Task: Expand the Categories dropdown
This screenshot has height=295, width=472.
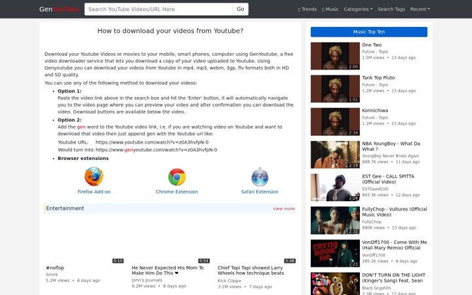Action: click(358, 9)
